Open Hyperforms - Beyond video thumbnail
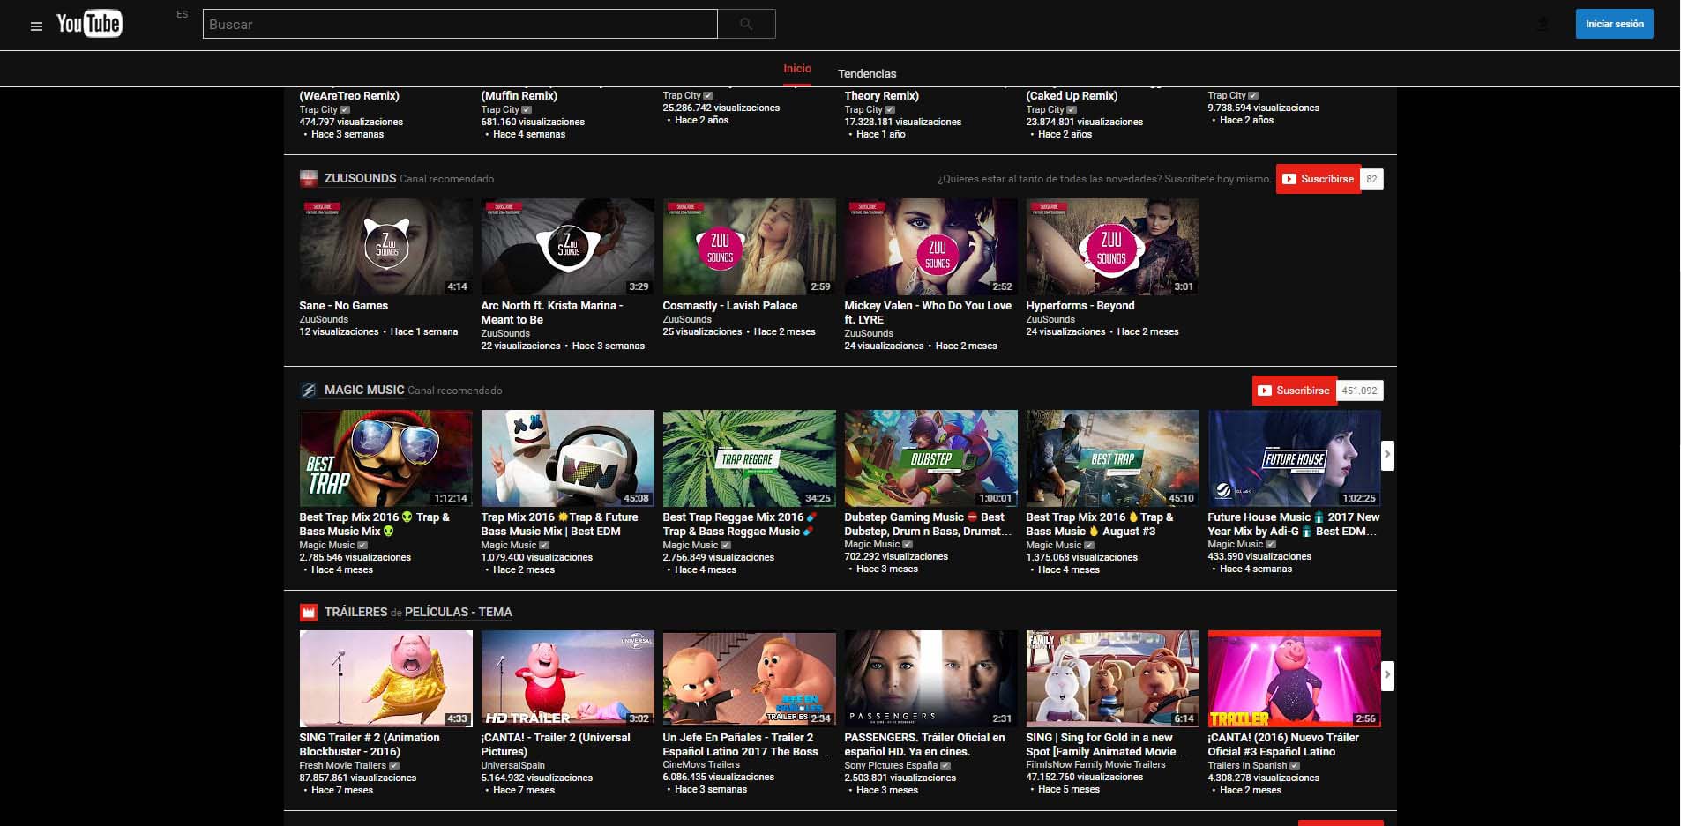This screenshot has height=826, width=1681. [1112, 247]
